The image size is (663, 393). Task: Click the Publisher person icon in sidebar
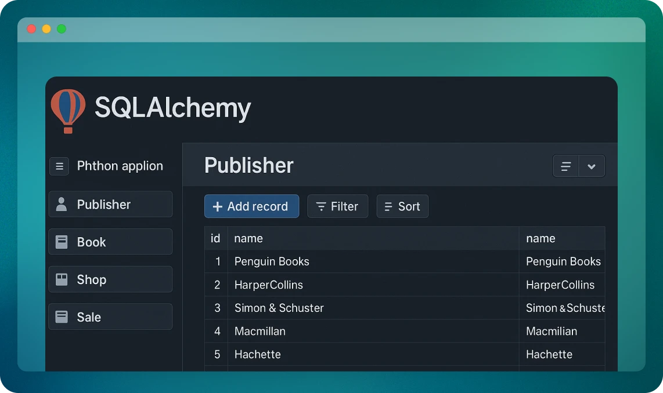(x=61, y=205)
